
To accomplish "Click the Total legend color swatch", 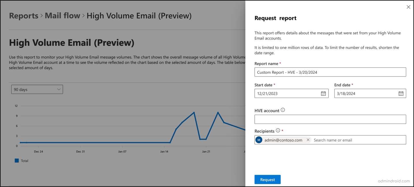I will pyautogui.click(x=17, y=160).
